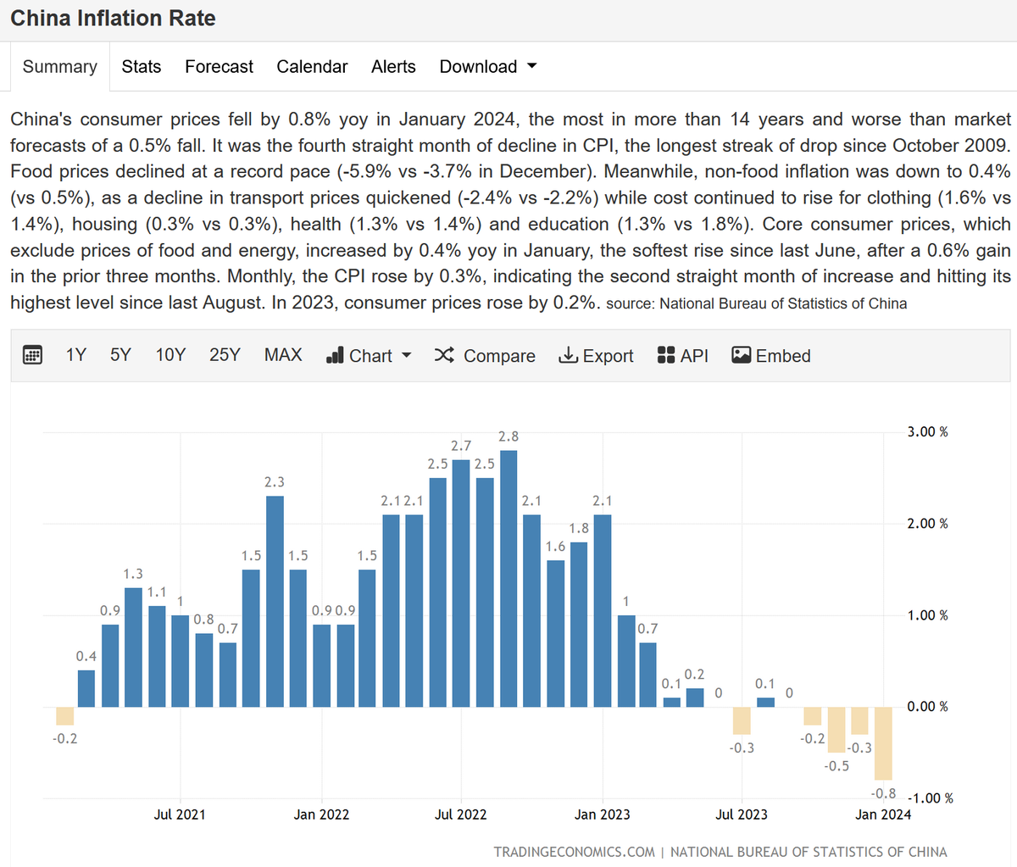This screenshot has width=1017, height=867.
Task: Click the Jan 2022 axis label
Action: tap(321, 814)
